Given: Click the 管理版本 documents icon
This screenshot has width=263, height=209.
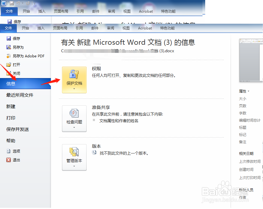Looking at the screenshot, I should pyautogui.click(x=74, y=152).
